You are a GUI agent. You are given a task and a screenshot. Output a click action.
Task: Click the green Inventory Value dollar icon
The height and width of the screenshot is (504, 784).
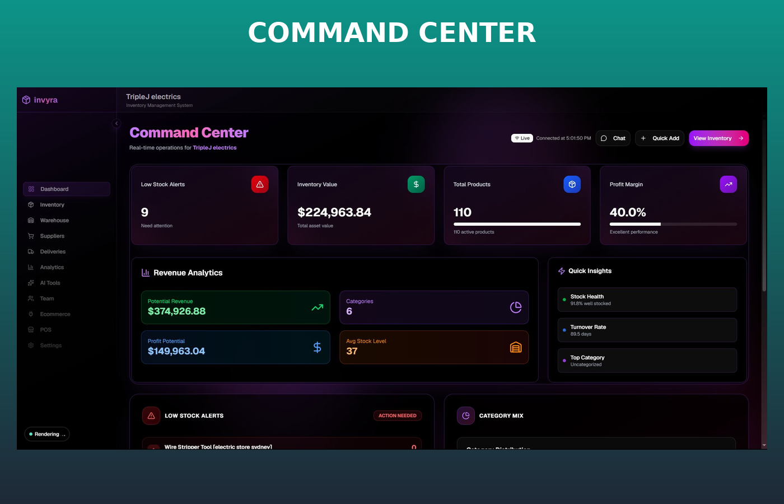pos(416,184)
